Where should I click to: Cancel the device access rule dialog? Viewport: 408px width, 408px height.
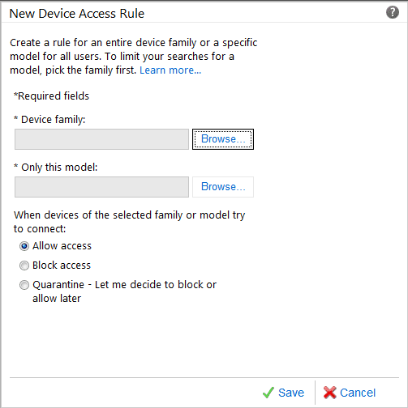tap(350, 393)
